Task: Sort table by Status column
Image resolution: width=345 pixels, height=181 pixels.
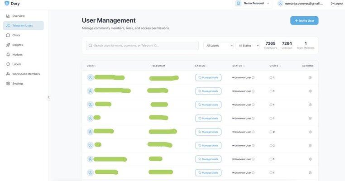Action: point(238,66)
